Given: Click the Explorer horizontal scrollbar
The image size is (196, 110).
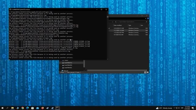Looking at the screenshot, I should pos(117,70).
